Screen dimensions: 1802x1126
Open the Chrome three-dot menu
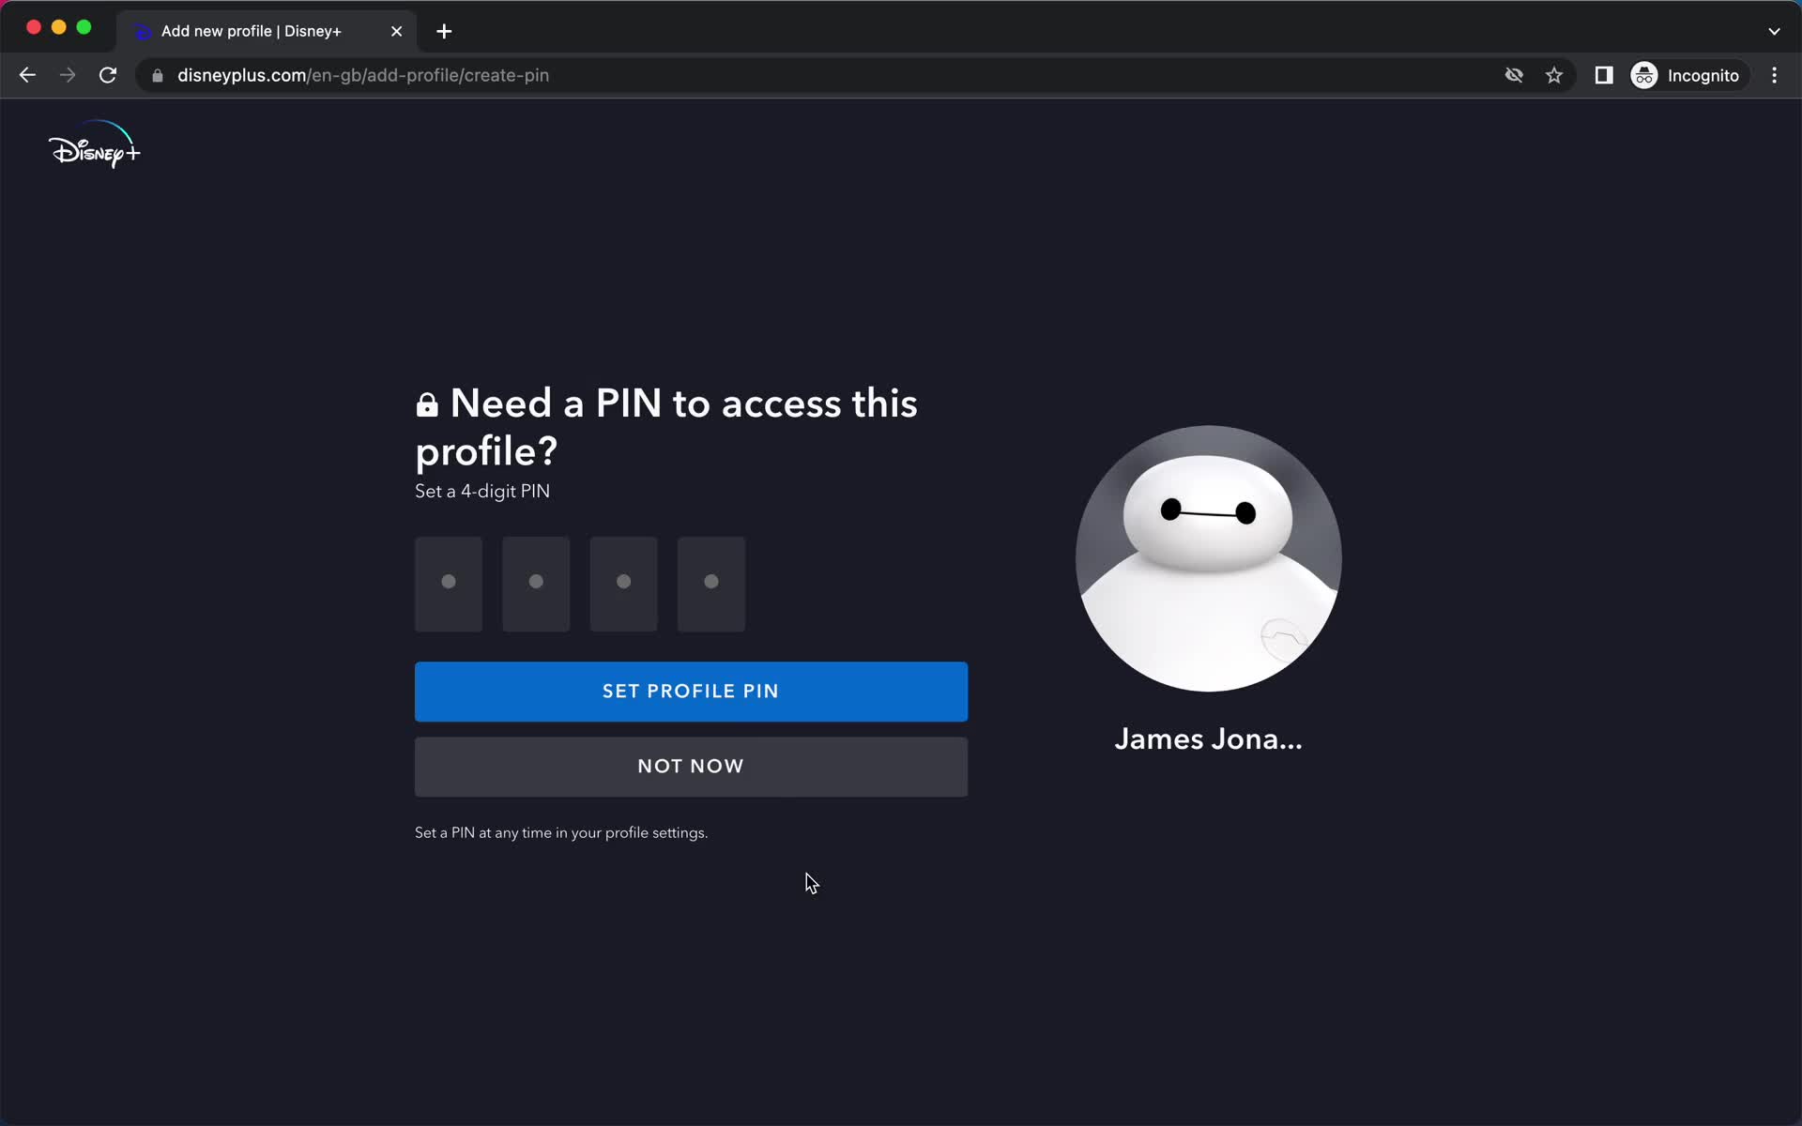[1774, 75]
